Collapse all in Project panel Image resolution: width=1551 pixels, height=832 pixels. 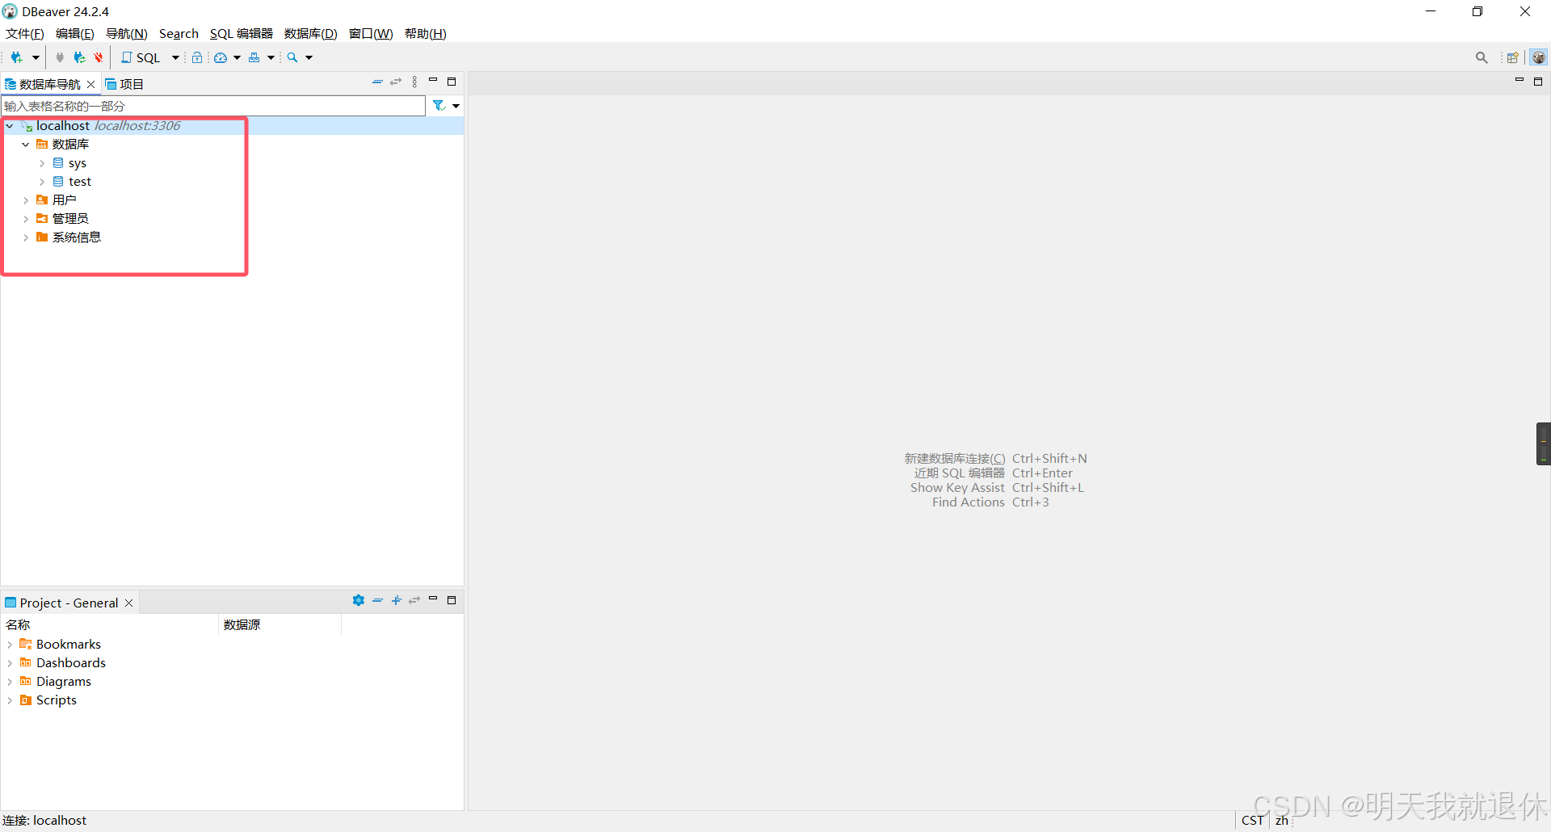coord(377,600)
